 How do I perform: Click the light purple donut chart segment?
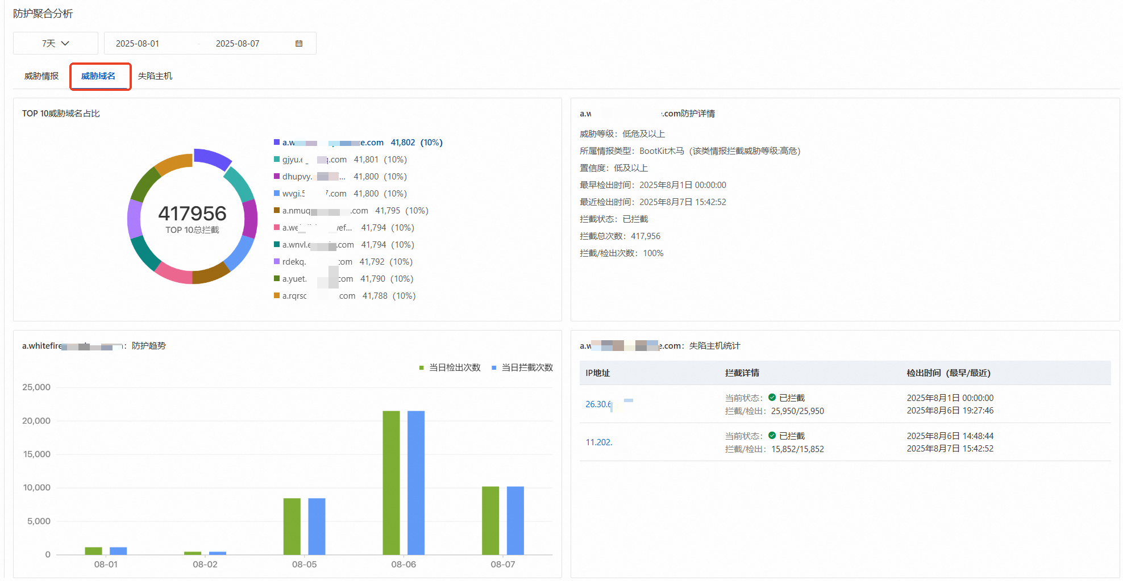click(x=135, y=219)
